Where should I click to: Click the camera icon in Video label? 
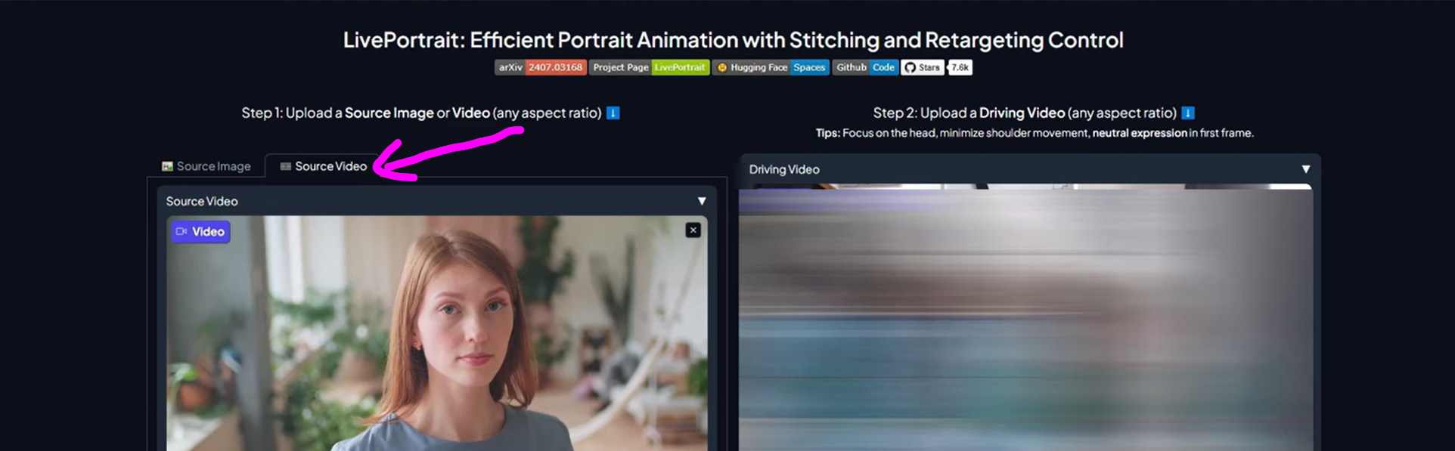coord(181,232)
